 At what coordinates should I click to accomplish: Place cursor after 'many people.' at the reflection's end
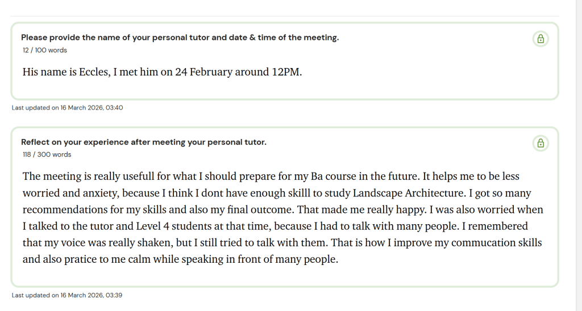(x=339, y=260)
